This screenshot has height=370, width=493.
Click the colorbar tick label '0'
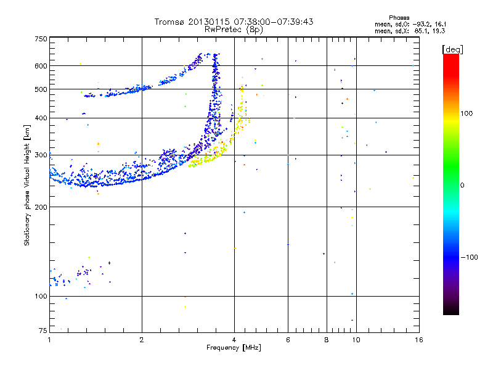462,186
